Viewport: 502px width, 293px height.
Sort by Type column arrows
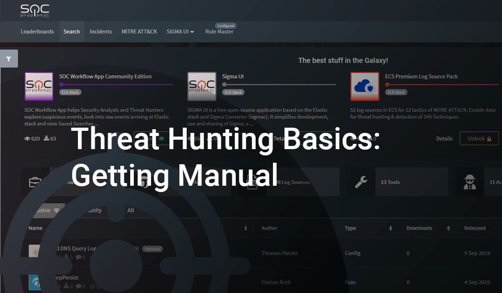click(390, 229)
